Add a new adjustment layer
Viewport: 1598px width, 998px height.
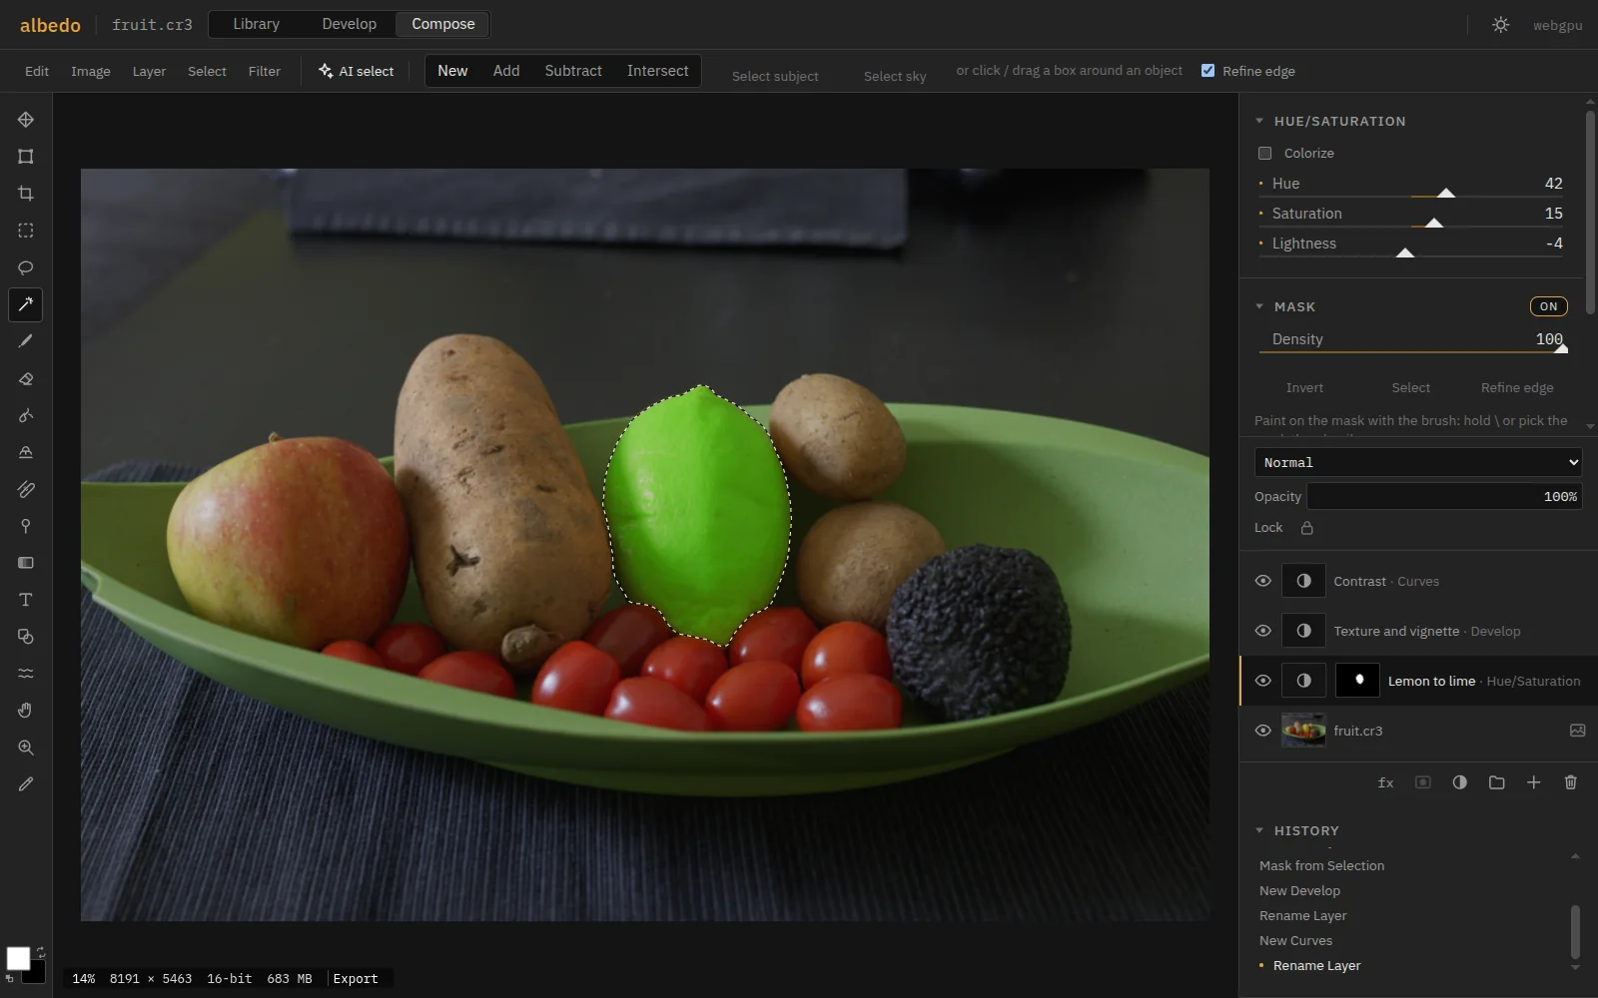[x=1459, y=782]
